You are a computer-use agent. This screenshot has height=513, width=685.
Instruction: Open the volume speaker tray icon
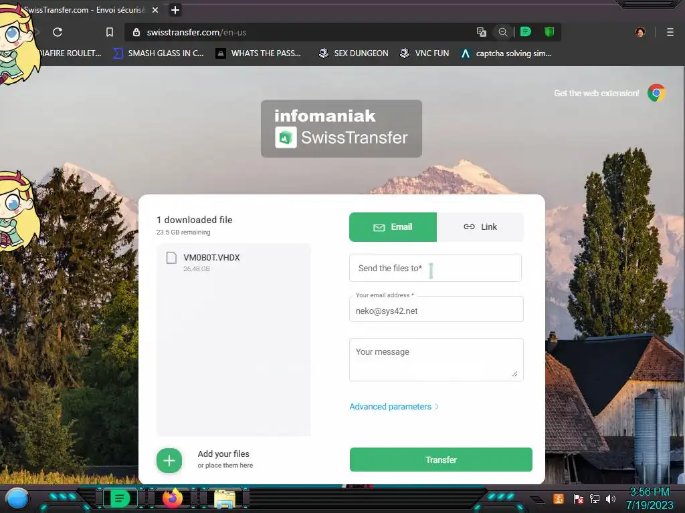(611, 498)
